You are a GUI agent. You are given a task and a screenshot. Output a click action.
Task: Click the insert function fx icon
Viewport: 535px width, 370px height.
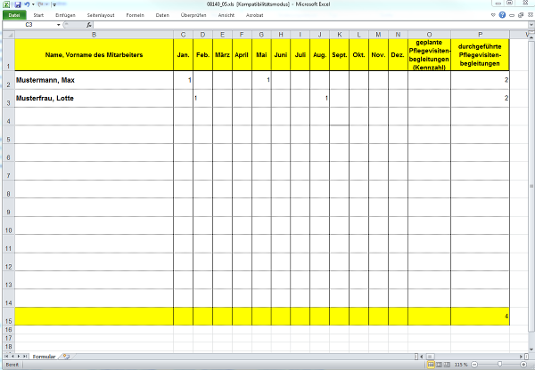click(x=89, y=25)
